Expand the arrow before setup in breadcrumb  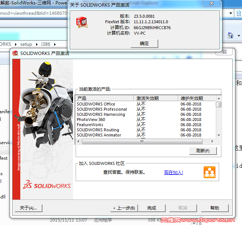[x=16, y=44]
